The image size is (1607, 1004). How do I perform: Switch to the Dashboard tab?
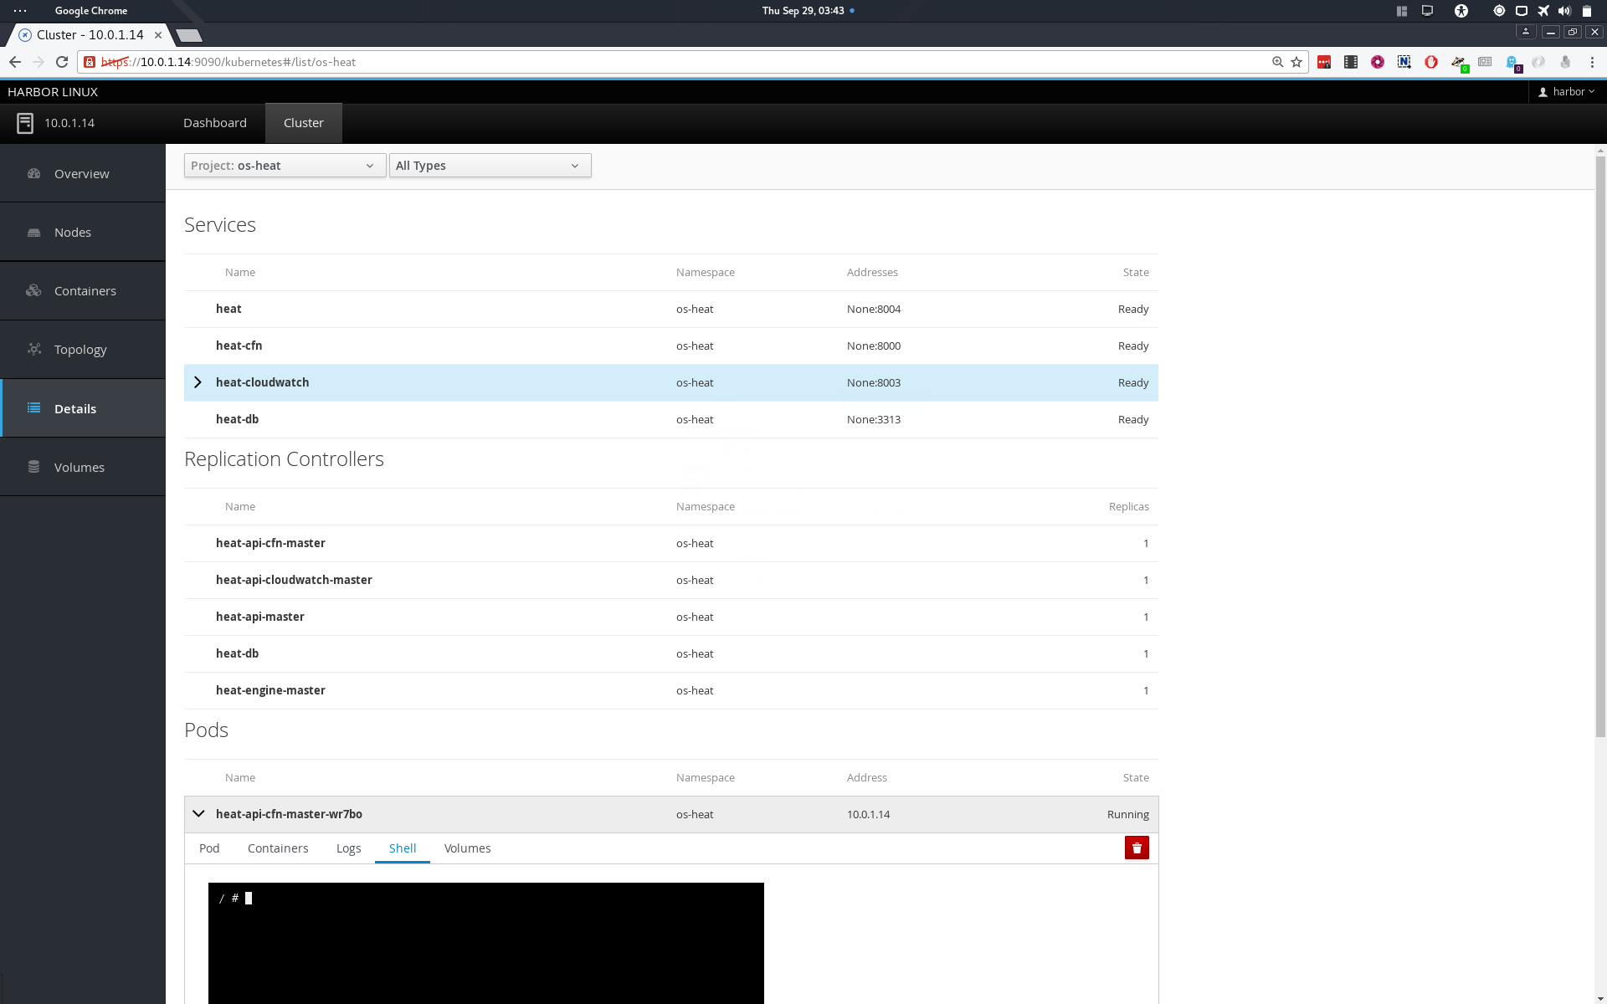point(215,123)
